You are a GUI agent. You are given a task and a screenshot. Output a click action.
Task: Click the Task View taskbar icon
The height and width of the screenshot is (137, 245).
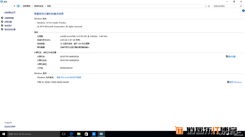64,134
